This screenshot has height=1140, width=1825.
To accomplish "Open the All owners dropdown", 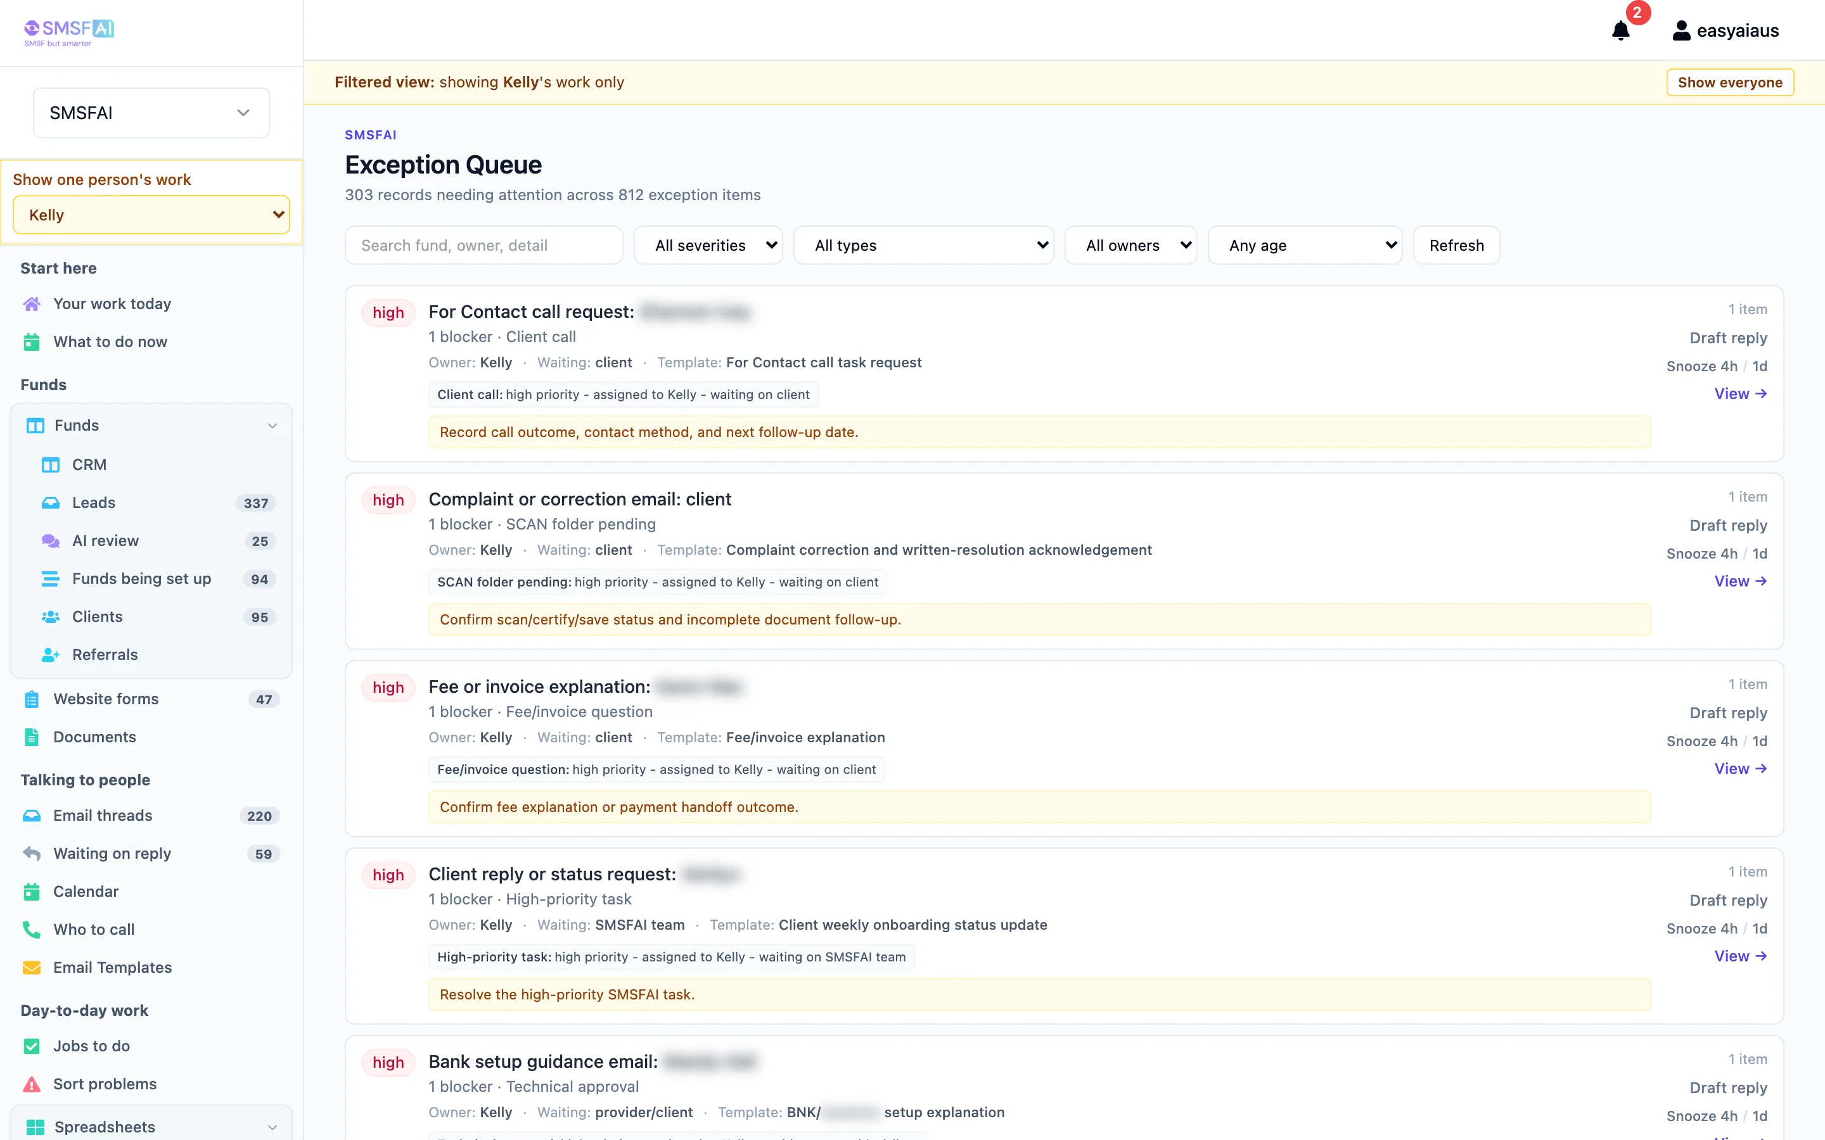I will point(1130,246).
